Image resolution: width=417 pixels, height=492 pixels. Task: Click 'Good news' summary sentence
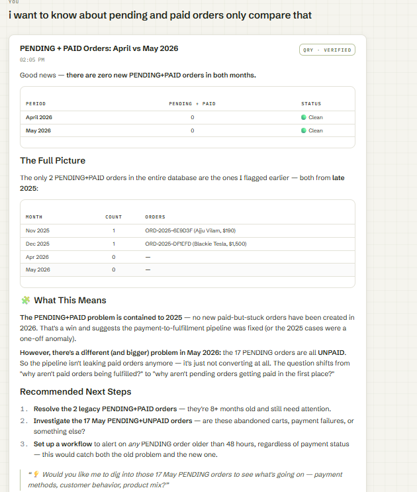(x=138, y=75)
